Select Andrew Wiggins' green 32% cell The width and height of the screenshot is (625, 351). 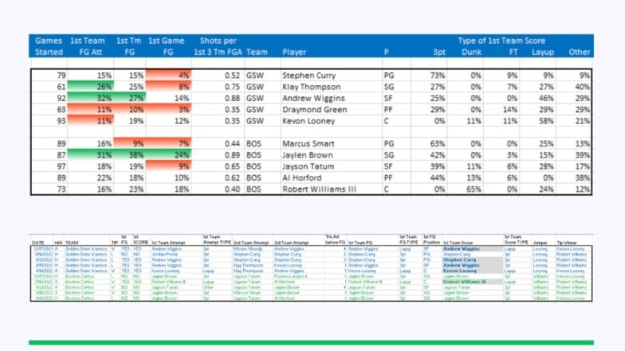click(x=91, y=99)
